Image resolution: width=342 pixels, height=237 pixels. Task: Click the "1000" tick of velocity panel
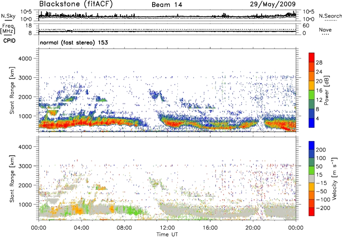tap(25, 204)
